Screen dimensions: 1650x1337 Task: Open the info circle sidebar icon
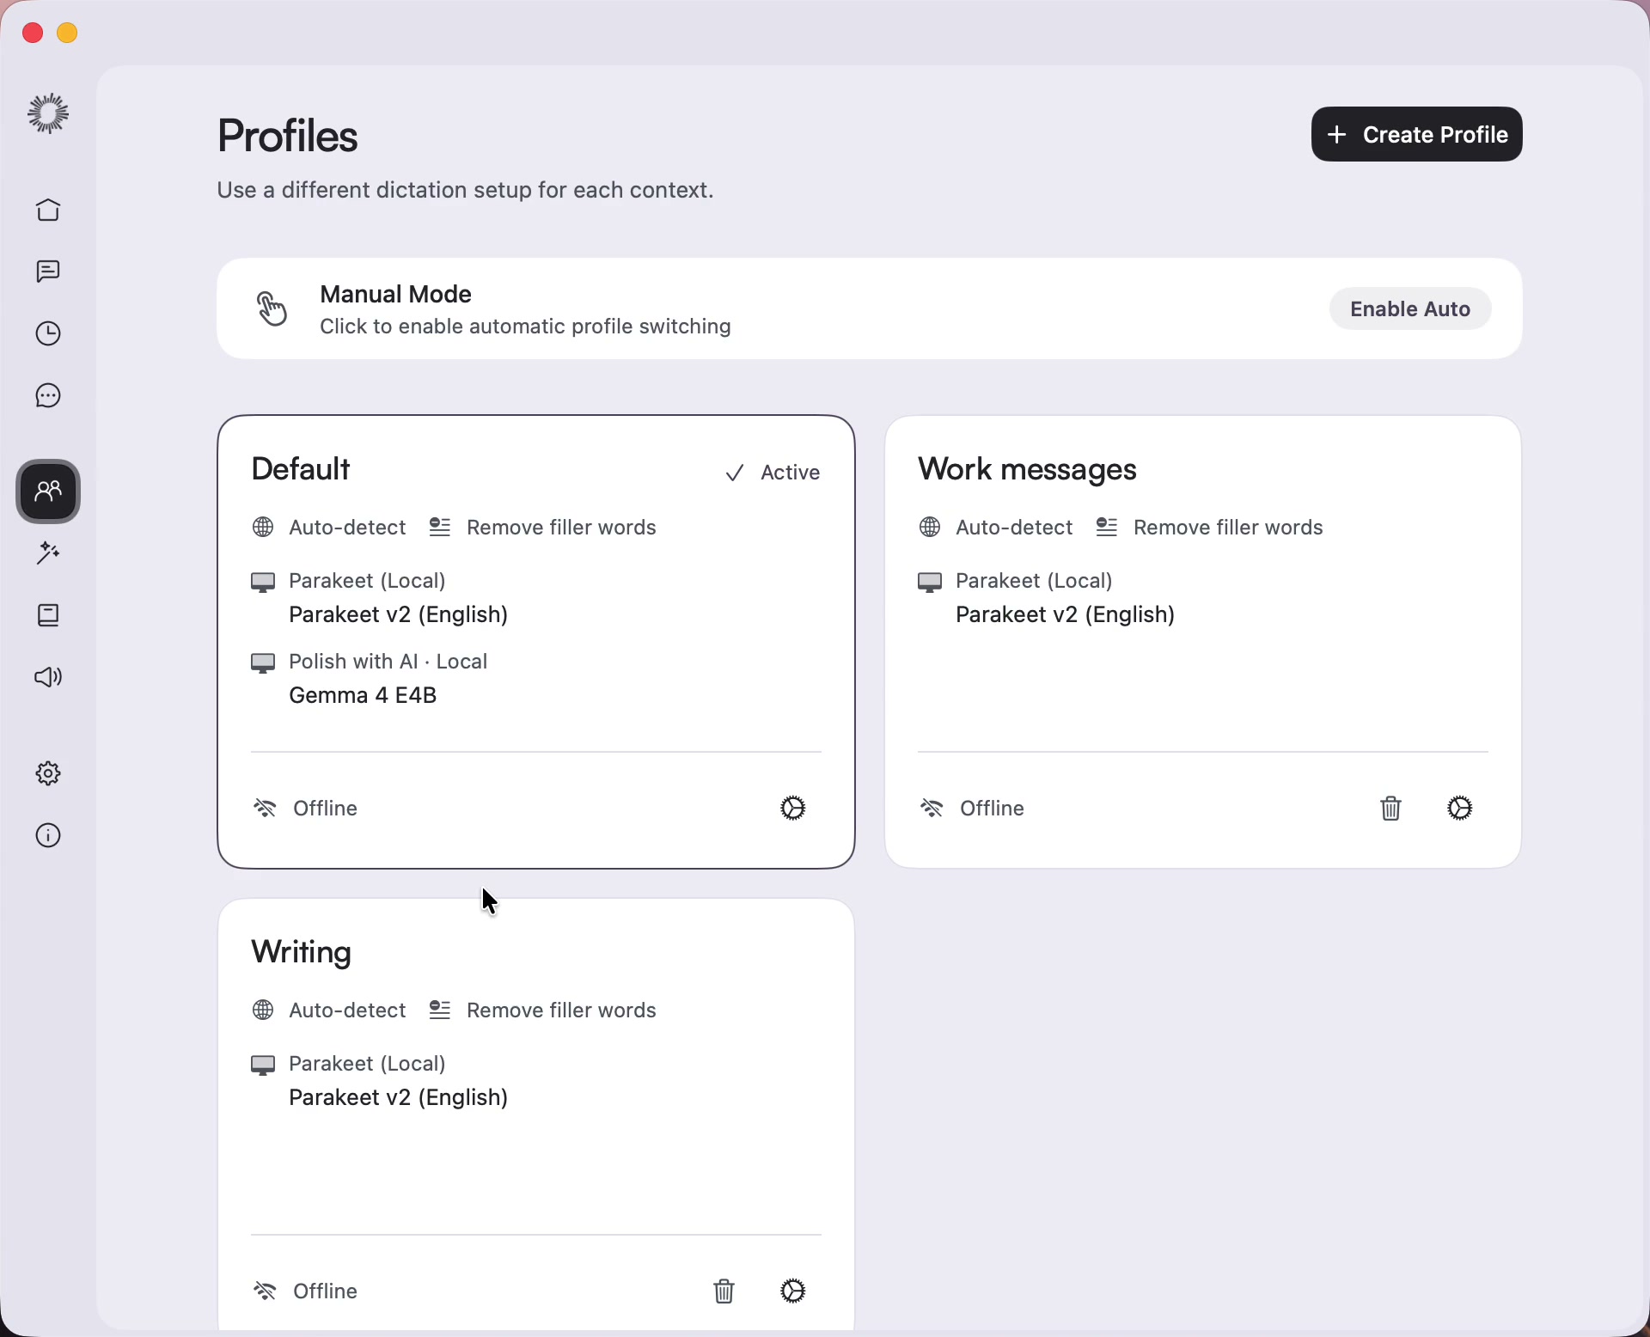pos(49,836)
